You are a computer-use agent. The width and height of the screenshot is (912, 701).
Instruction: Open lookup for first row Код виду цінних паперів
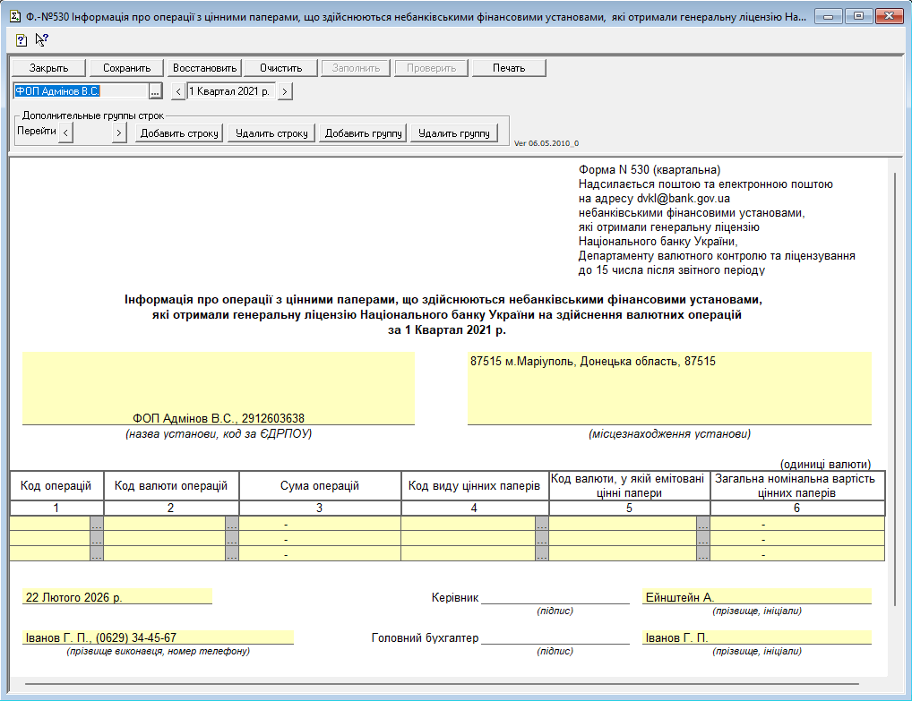coord(541,525)
